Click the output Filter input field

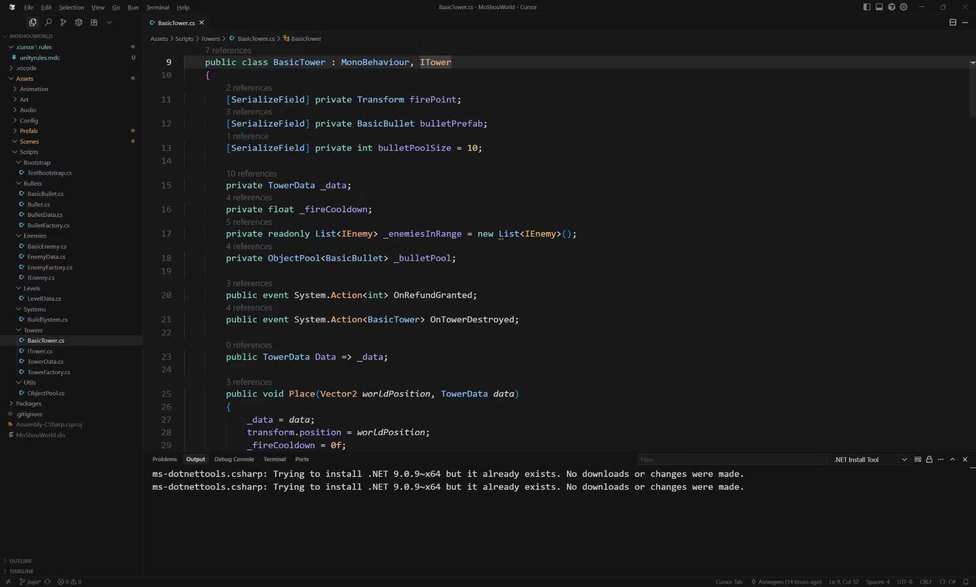coord(732,460)
